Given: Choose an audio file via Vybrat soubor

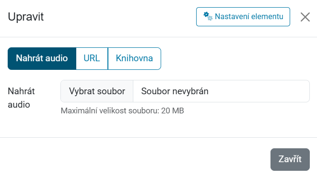Looking at the screenshot, I should tap(97, 91).
